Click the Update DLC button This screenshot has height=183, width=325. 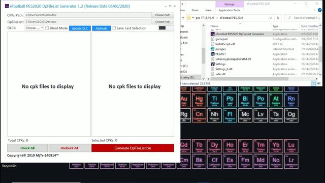click(80, 28)
